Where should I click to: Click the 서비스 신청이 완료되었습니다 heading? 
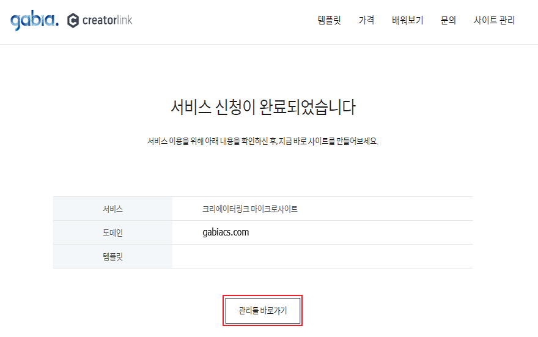pyautogui.click(x=263, y=107)
